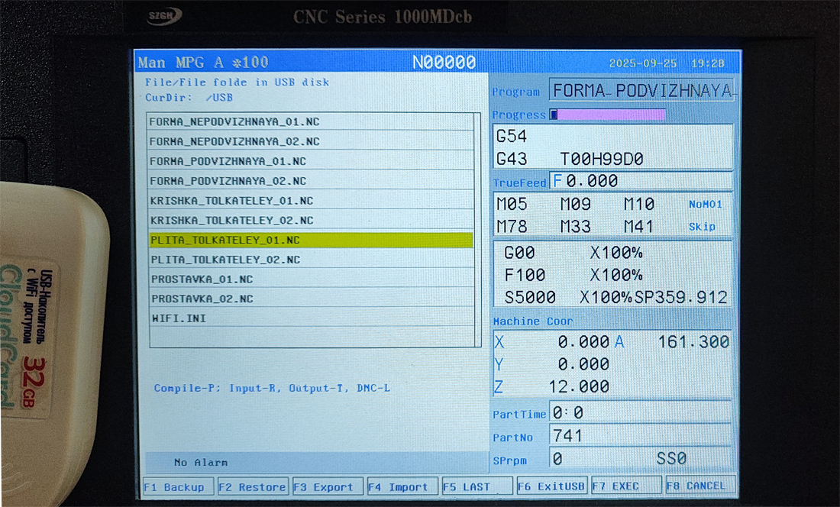Click the purple Progress bar
The image size is (840, 507).
click(608, 115)
